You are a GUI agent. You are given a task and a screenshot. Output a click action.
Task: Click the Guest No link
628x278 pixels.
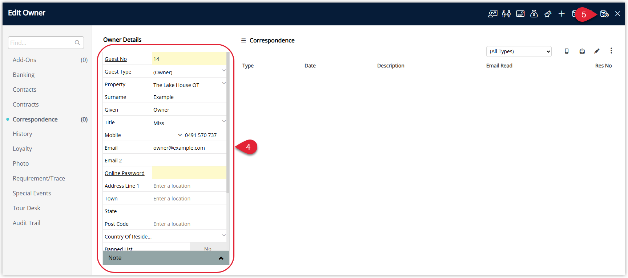(x=116, y=59)
